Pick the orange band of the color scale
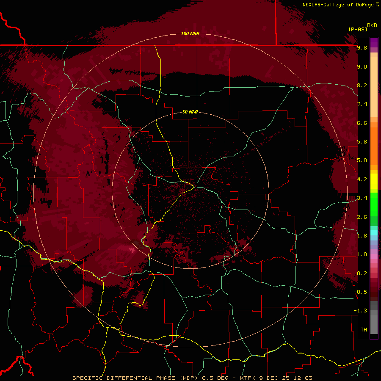This screenshot has width=381, height=381. pos(374,146)
